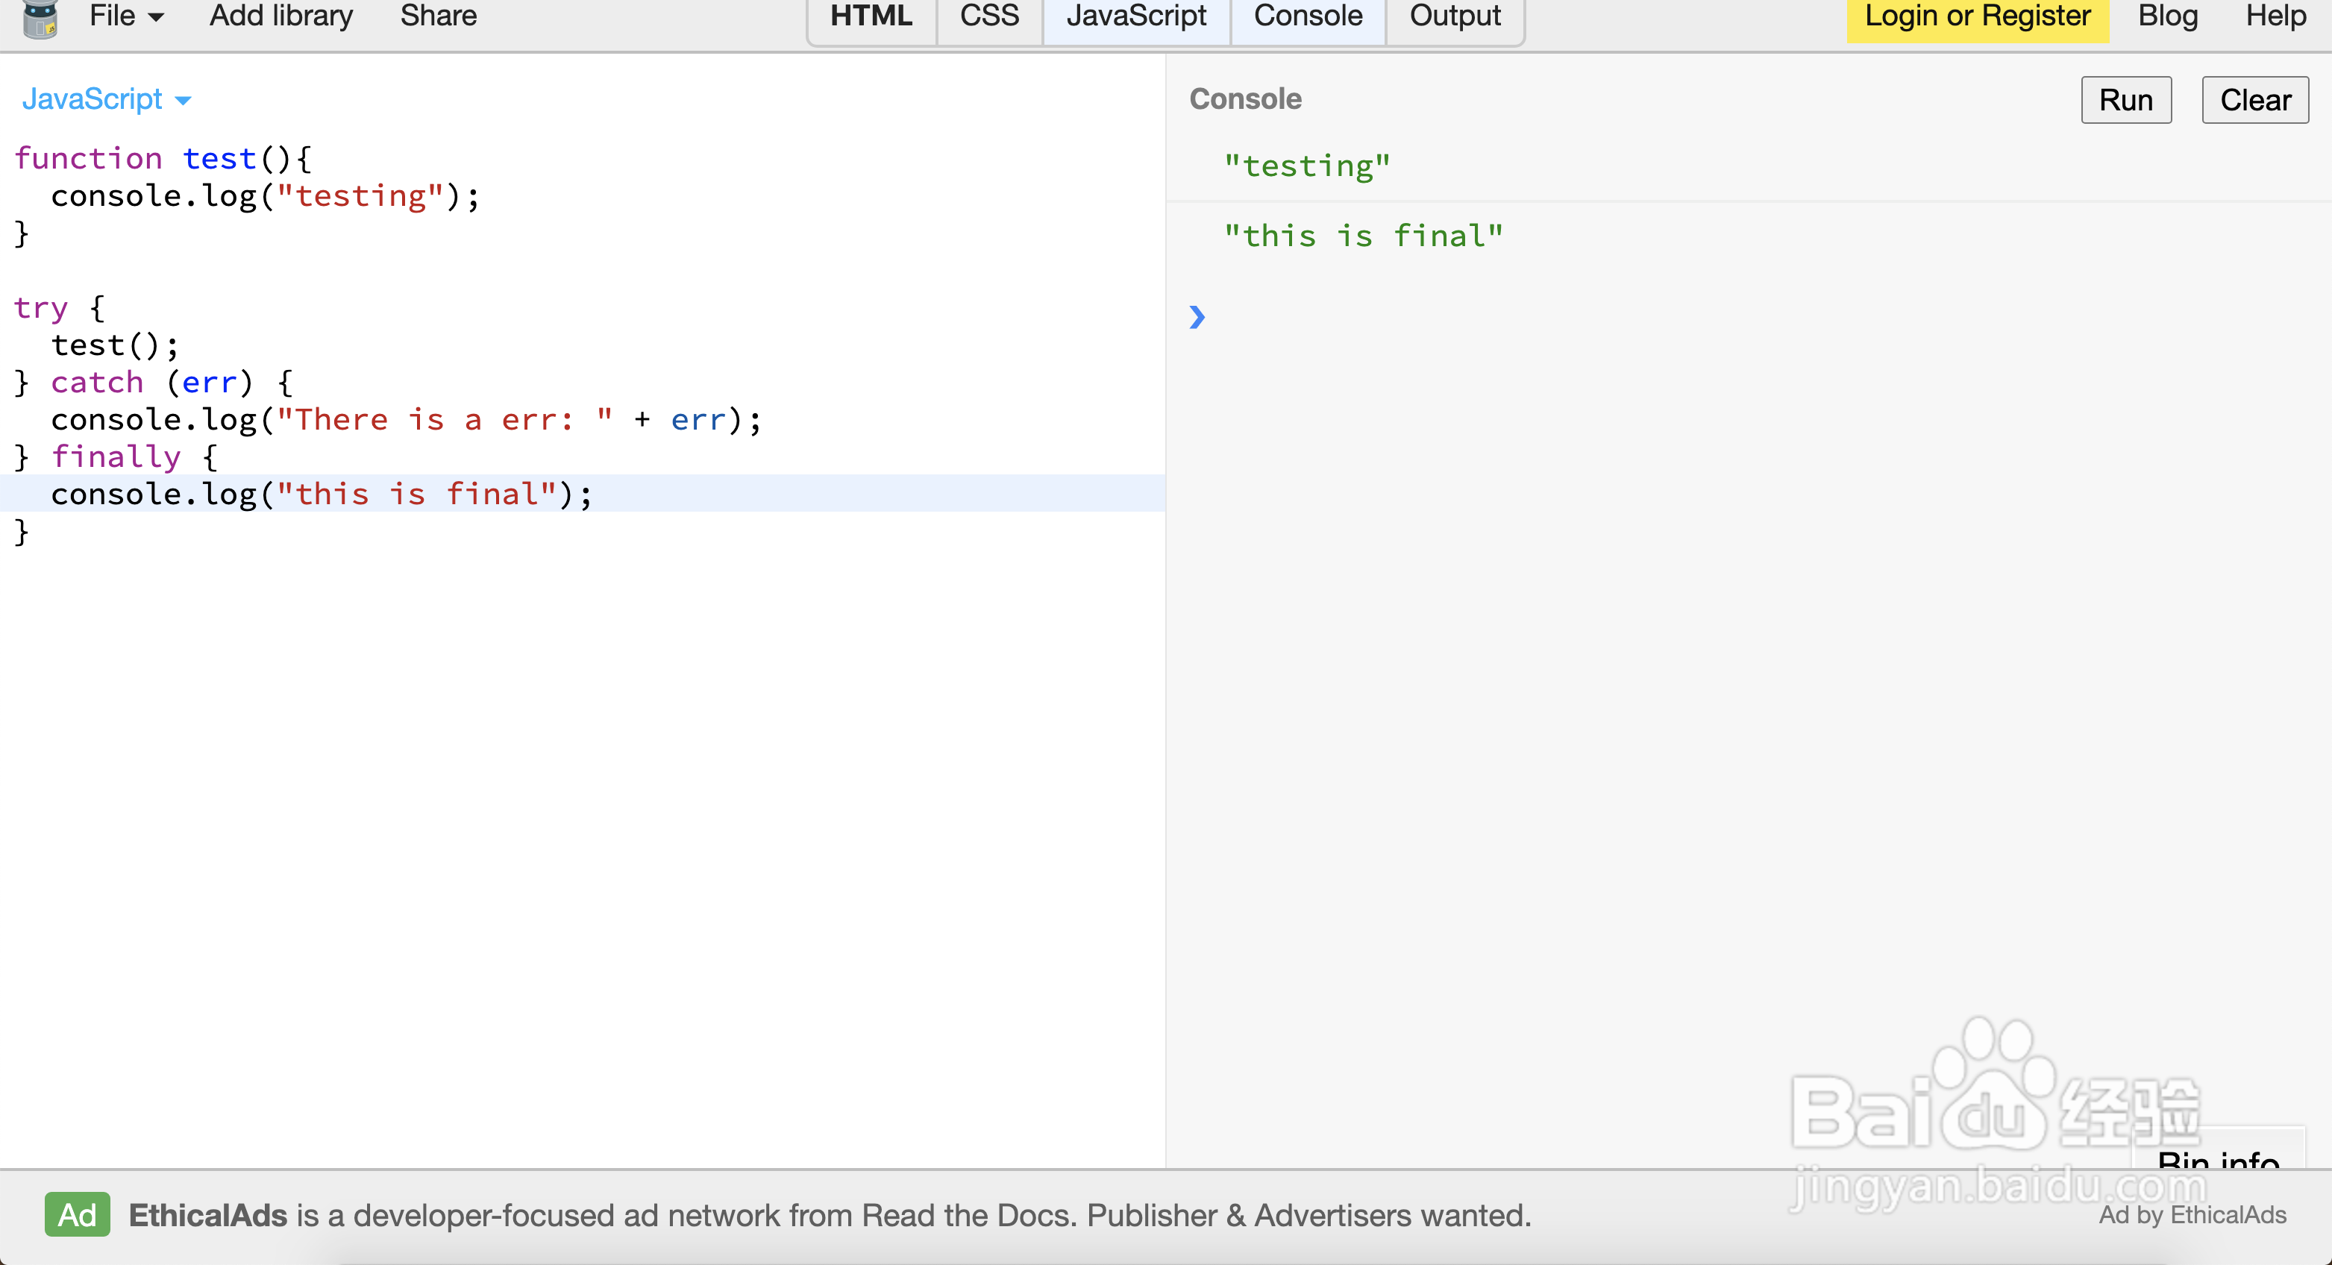2332x1265 pixels.
Task: Click the green Ad badge icon
Action: (77, 1214)
